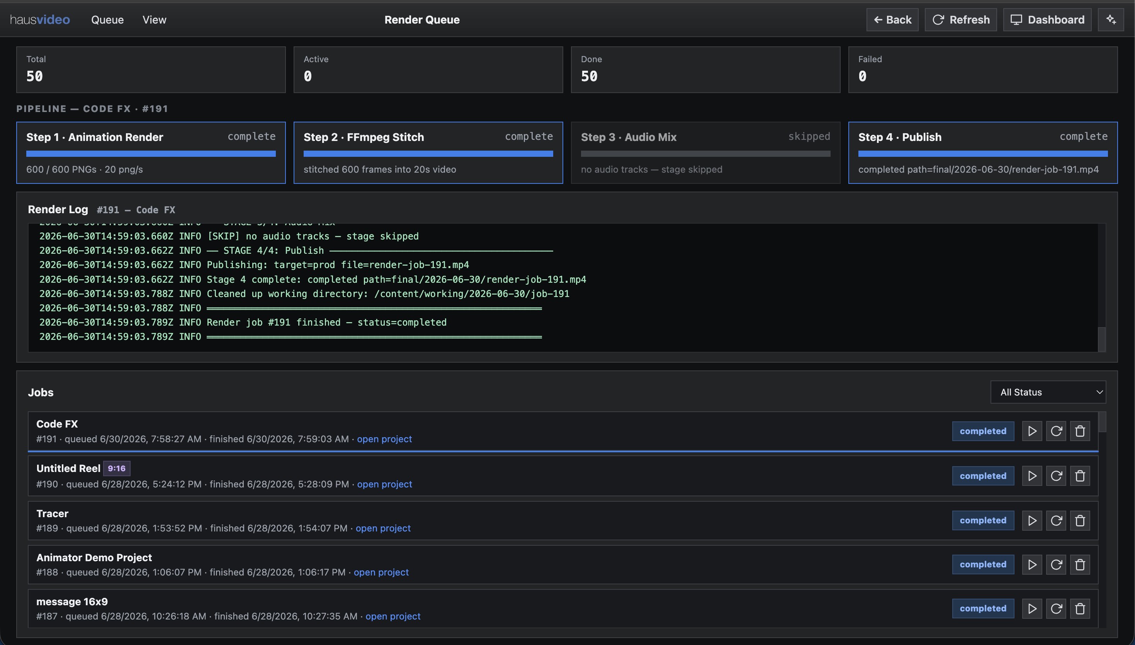Re-run the Animator Demo Project job
The width and height of the screenshot is (1135, 645).
point(1056,564)
